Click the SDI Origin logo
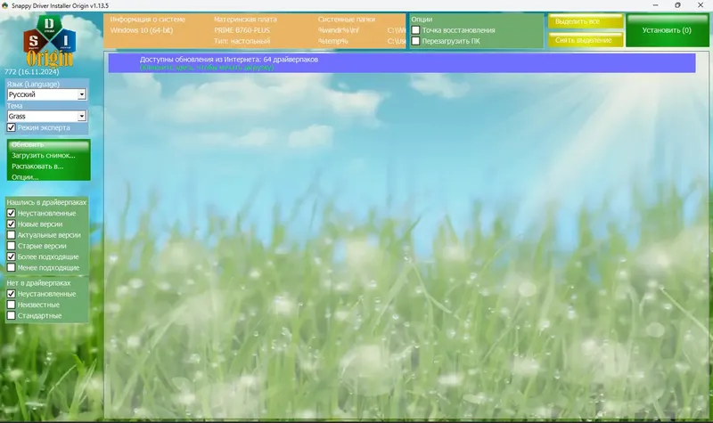This screenshot has height=423, width=713. [x=50, y=41]
